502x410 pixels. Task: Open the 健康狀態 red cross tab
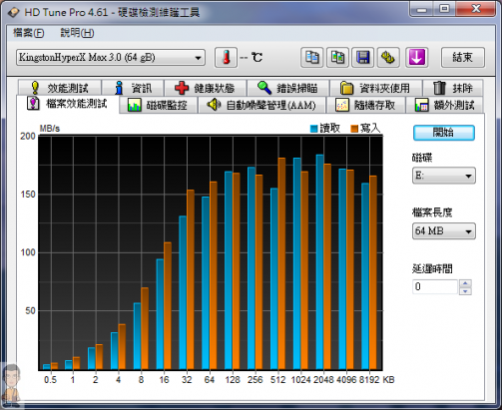pyautogui.click(x=206, y=88)
